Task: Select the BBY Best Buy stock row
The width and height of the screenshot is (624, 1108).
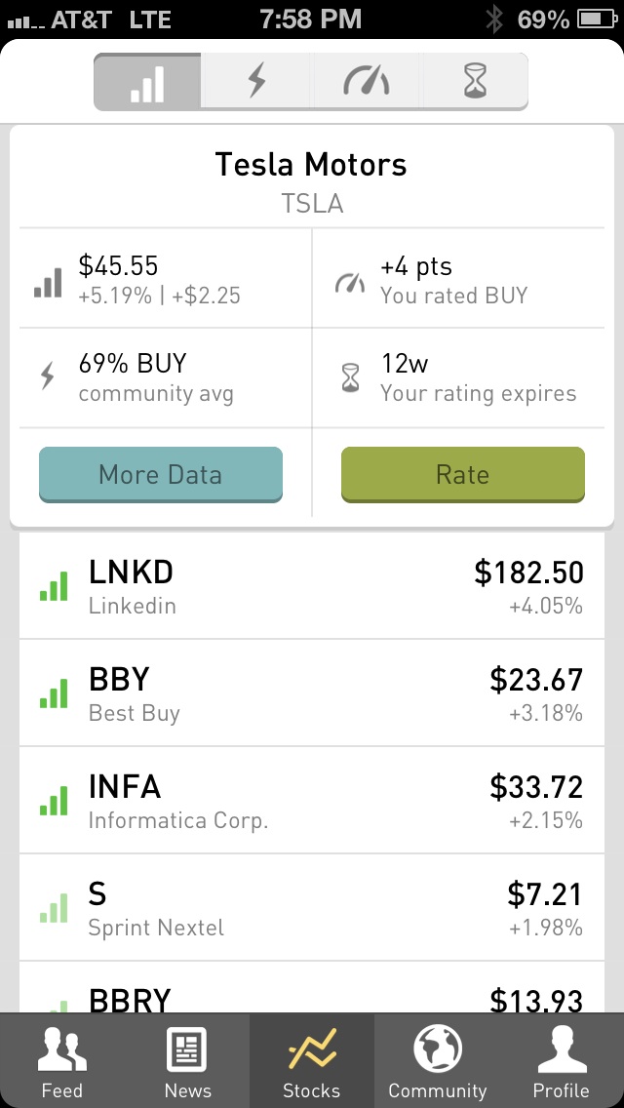Action: 312,692
